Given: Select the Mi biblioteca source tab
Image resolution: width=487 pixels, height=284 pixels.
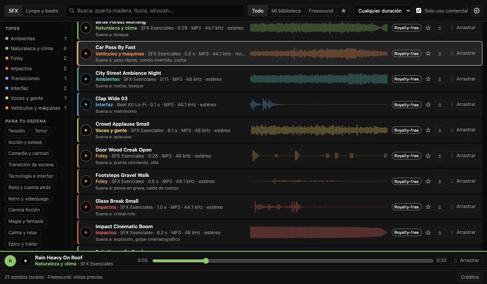Looking at the screenshot, I should (x=286, y=11).
